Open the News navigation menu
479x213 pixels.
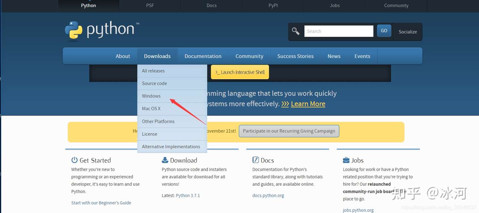tap(334, 56)
